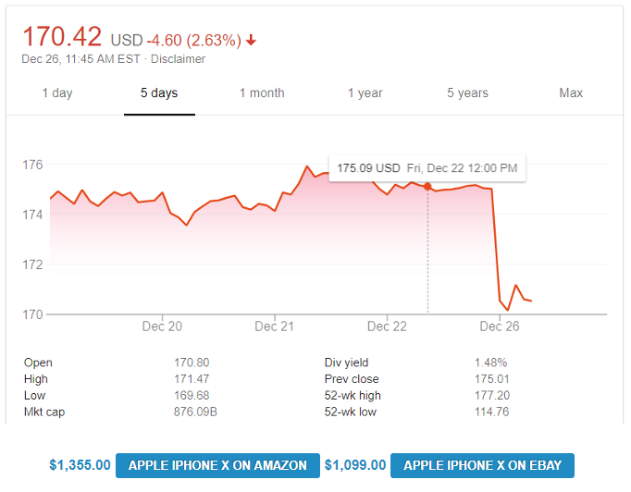
Task: Click the Dec 26 axis label
Action: pyautogui.click(x=500, y=326)
